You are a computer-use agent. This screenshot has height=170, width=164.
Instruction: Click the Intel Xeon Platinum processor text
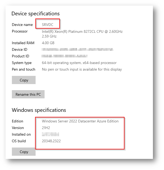82,34
